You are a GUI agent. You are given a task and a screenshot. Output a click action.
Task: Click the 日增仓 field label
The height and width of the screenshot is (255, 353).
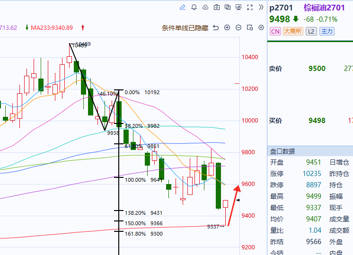coord(339,162)
